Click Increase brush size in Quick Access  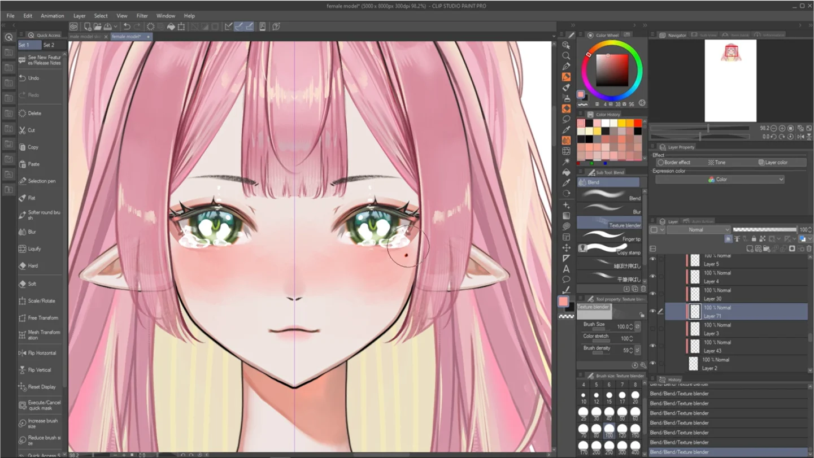pos(40,424)
